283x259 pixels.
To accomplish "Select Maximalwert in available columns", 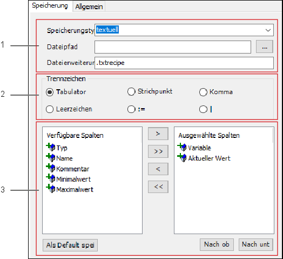I will [x=75, y=190].
